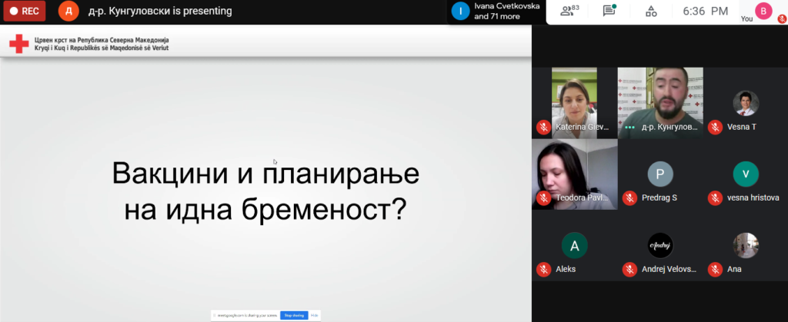Open the participants list showing 83 people
This screenshot has height=322, width=788.
tap(569, 11)
